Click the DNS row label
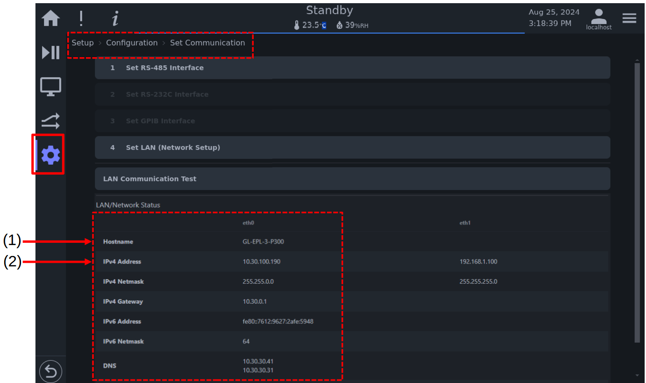Screen dimensions: 646x383 tap(110, 366)
